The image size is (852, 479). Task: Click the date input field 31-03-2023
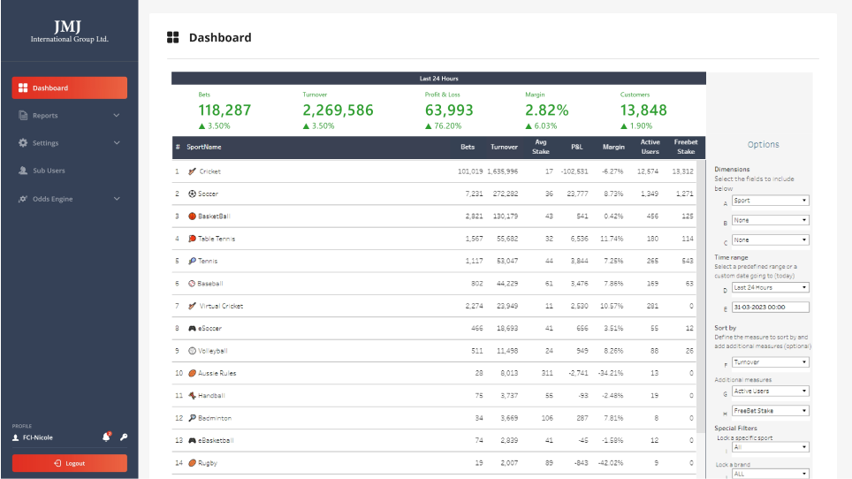[770, 307]
